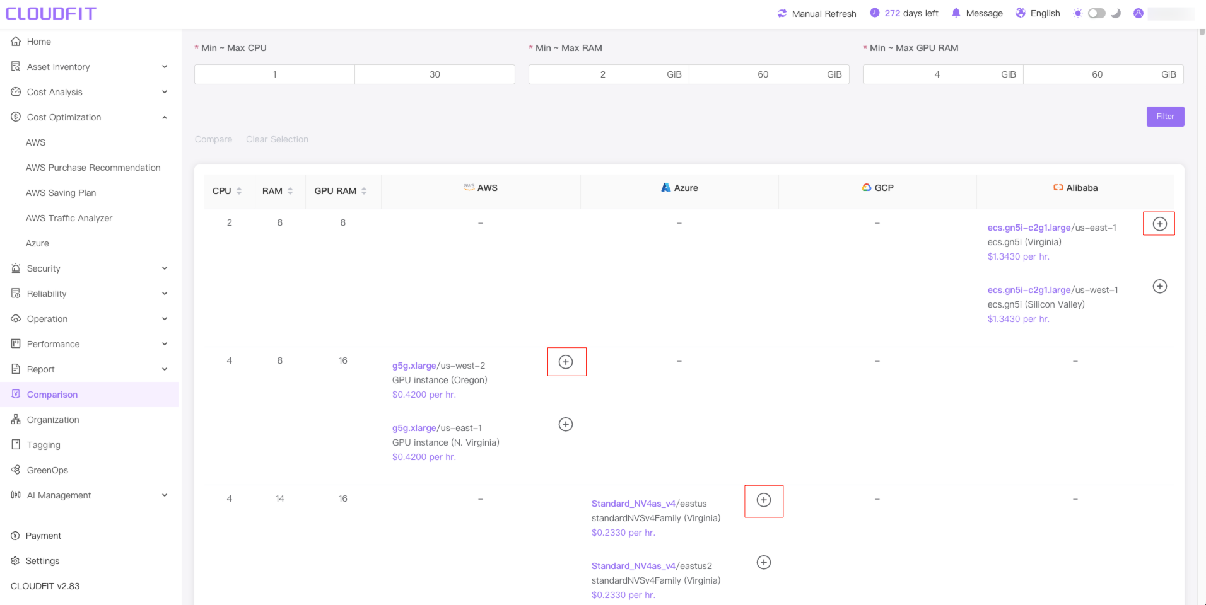1206x605 pixels.
Task: Expand the Report menu chevron
Action: point(165,369)
